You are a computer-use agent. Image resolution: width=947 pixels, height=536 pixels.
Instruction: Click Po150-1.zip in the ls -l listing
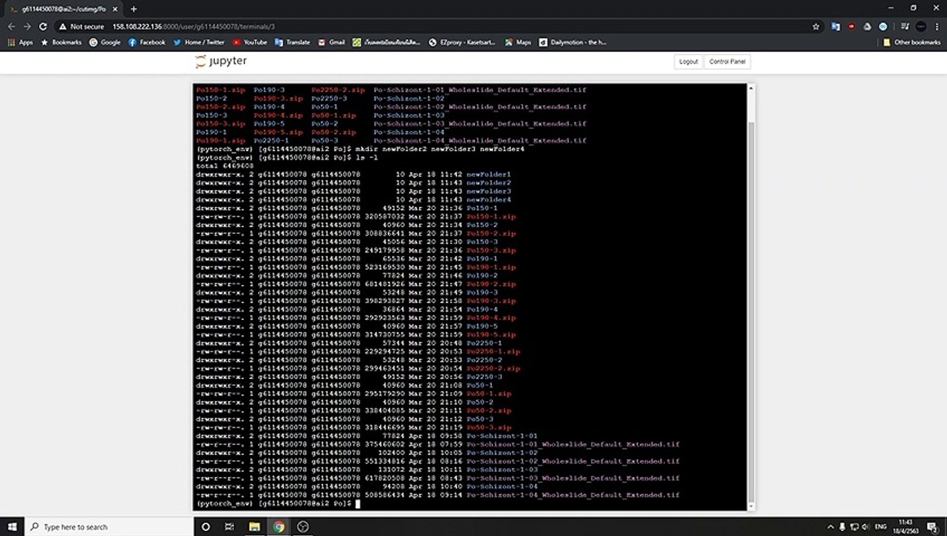coord(491,217)
